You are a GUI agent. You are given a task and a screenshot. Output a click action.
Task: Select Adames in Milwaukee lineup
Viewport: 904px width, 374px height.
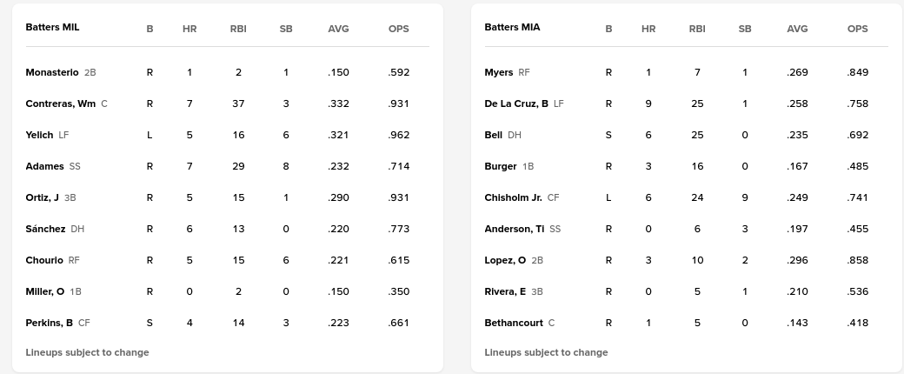(44, 166)
